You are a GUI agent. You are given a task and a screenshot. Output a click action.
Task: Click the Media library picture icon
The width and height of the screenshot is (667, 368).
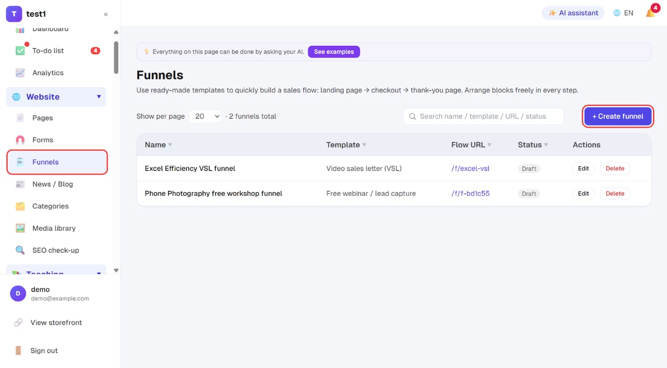[20, 228]
